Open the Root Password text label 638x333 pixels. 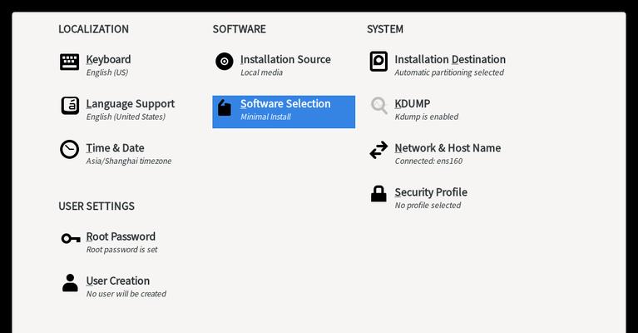click(x=121, y=236)
